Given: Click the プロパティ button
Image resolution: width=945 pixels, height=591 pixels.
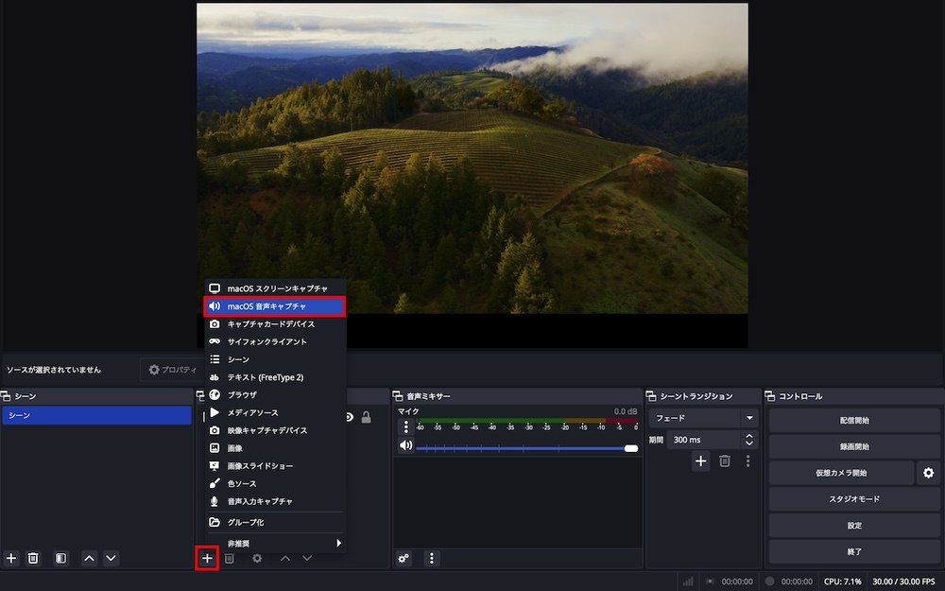Looking at the screenshot, I should click(172, 370).
